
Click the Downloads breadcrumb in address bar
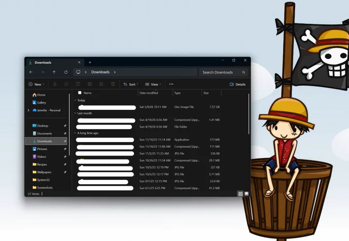100,72
